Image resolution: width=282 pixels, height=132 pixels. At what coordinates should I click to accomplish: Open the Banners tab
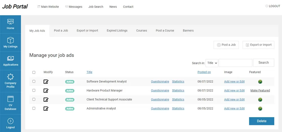click(188, 30)
